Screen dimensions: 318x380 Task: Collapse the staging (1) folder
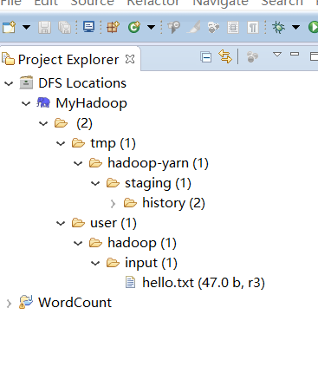point(95,183)
